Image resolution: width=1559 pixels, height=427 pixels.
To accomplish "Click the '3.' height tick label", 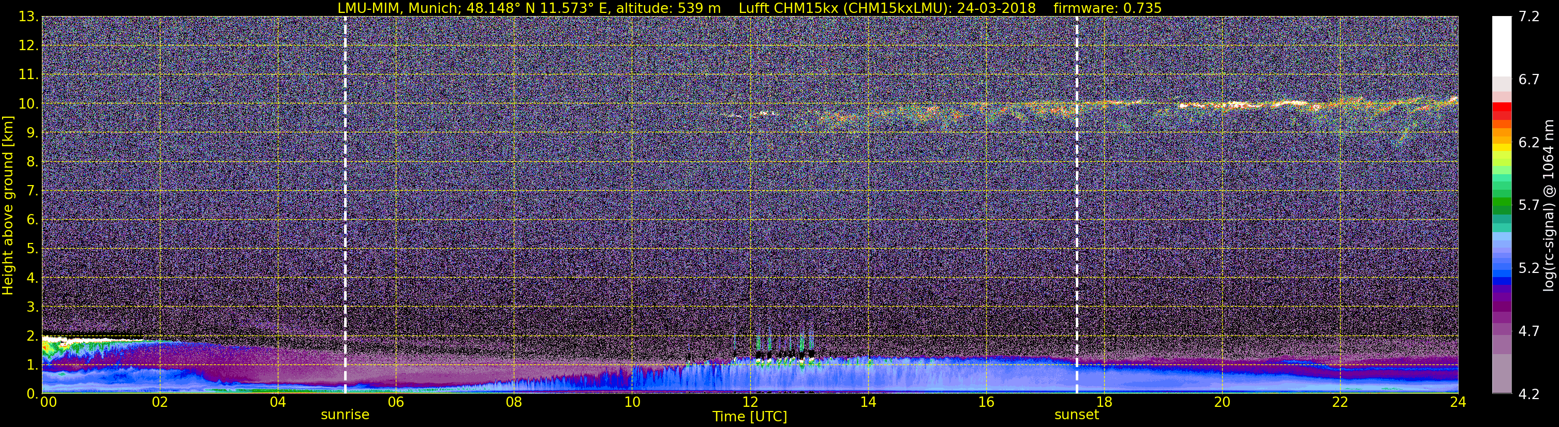I will point(33,307).
